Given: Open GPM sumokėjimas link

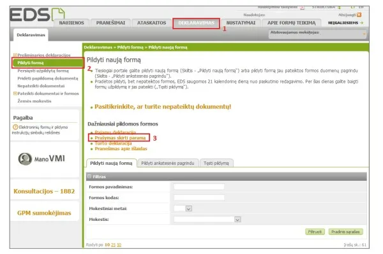Looking at the screenshot, I should pos(44,213).
